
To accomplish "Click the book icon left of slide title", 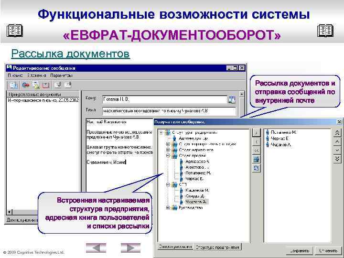I will click(15, 31).
